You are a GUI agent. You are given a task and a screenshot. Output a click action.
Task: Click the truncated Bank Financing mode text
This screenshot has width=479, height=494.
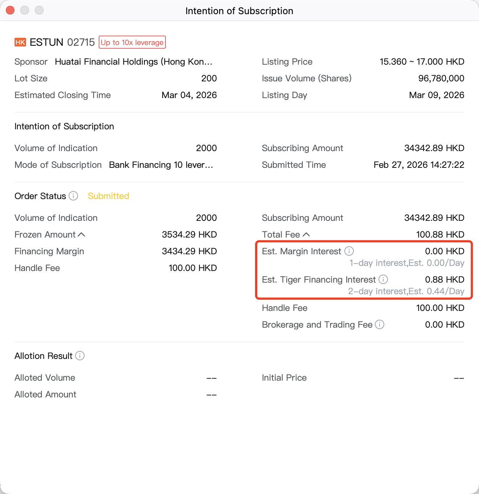[161, 165]
